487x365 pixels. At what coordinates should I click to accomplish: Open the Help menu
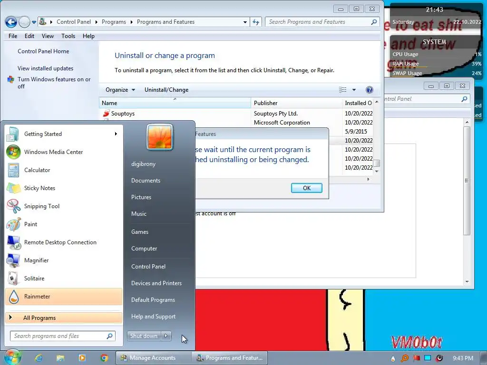88,36
